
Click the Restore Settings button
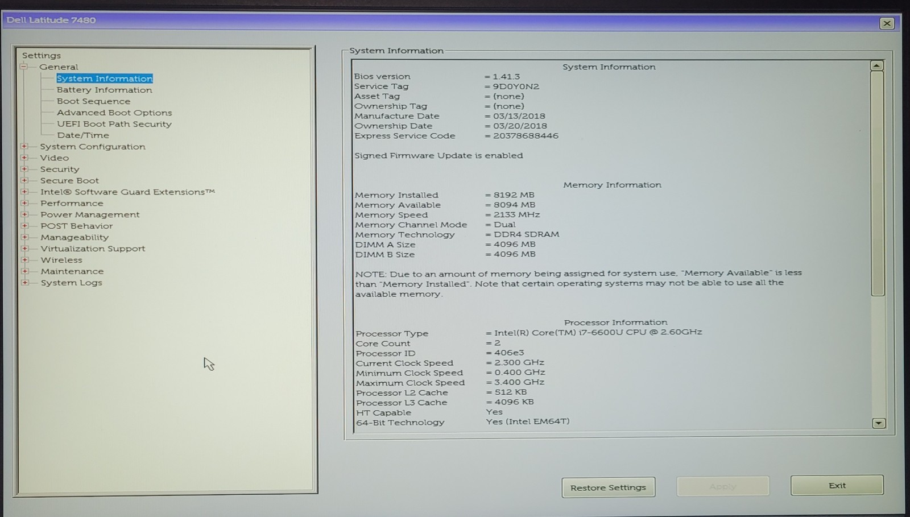(609, 487)
